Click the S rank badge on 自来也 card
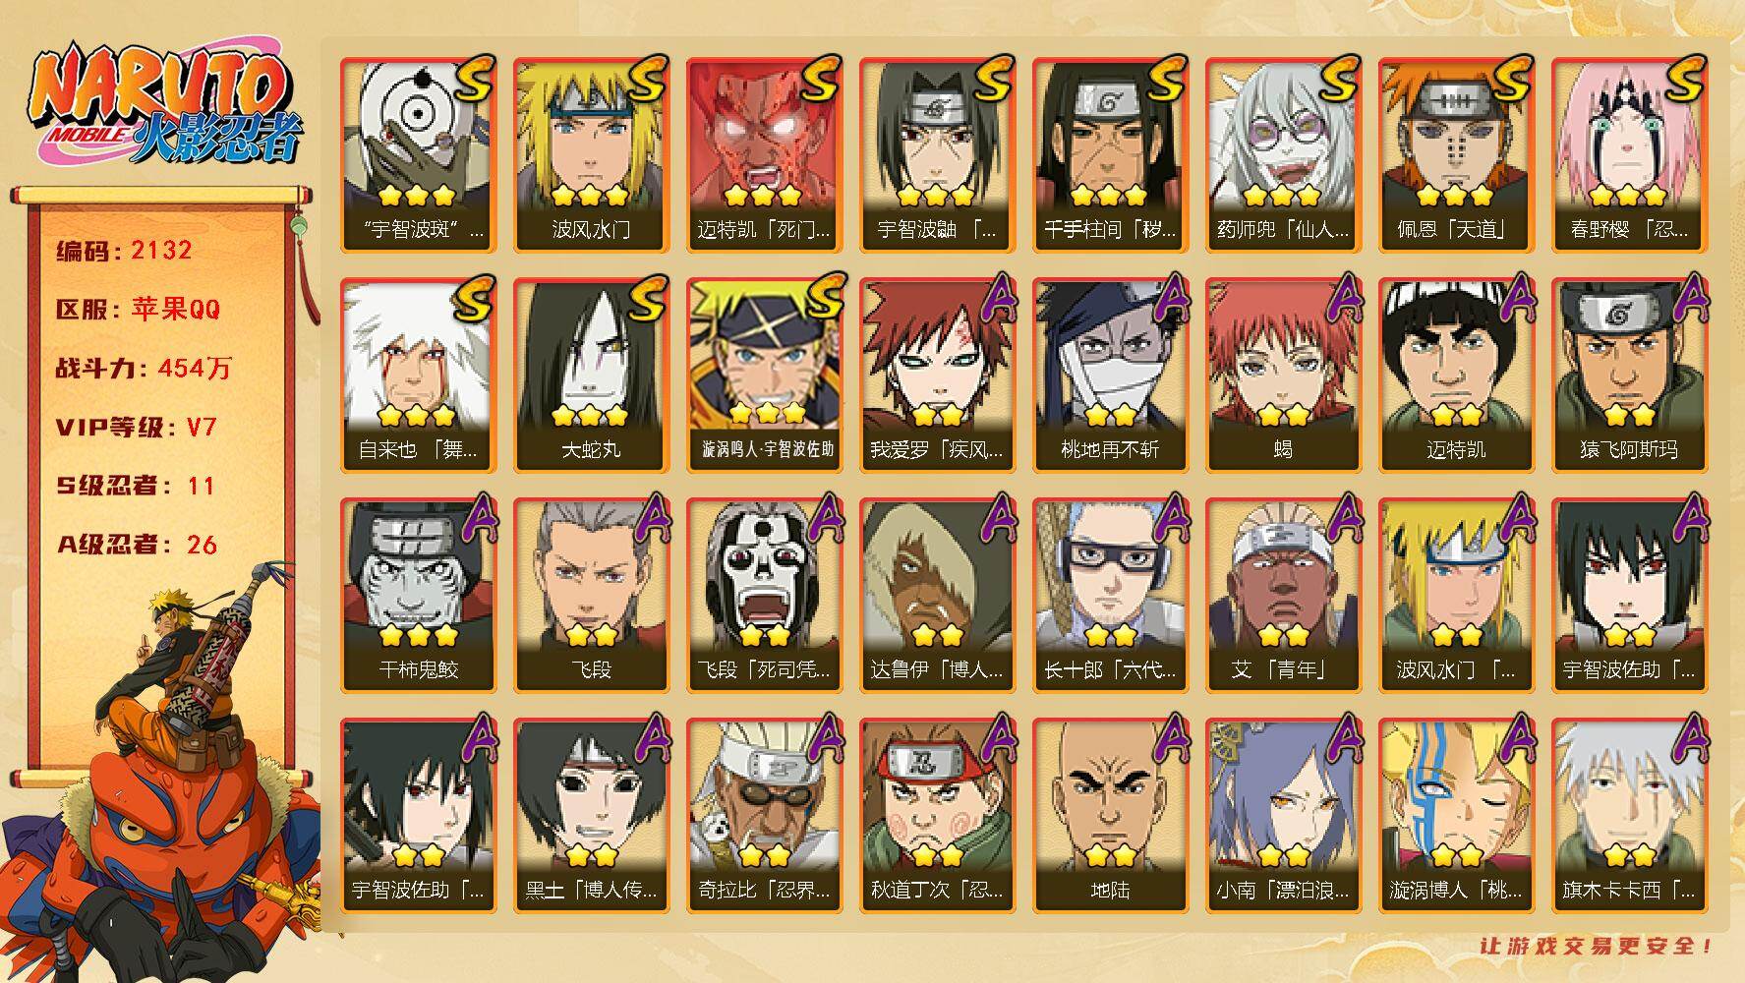The height and width of the screenshot is (983, 1745). [x=473, y=300]
